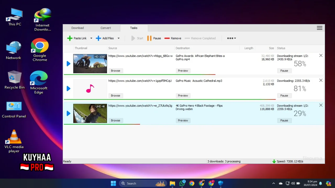Remove the African Elephant task with X
The height and width of the screenshot is (188, 335).
click(x=321, y=55)
